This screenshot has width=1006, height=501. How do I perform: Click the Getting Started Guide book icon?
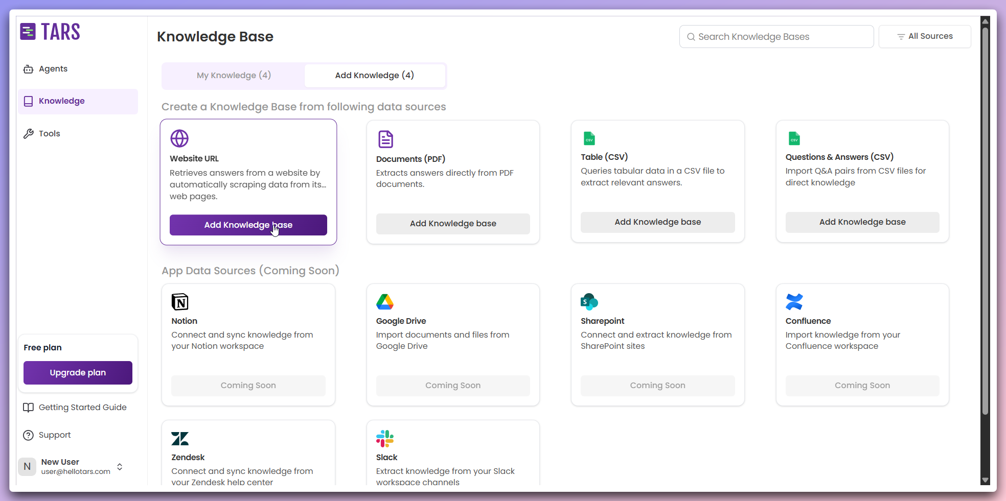point(28,408)
